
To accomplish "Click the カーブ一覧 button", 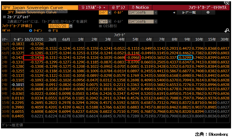I will 189,13.
